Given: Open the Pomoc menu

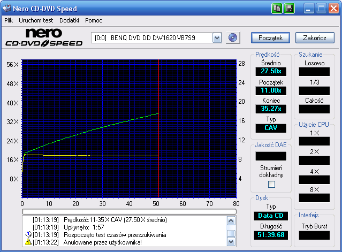Looking at the screenshot, I should click(x=93, y=20).
